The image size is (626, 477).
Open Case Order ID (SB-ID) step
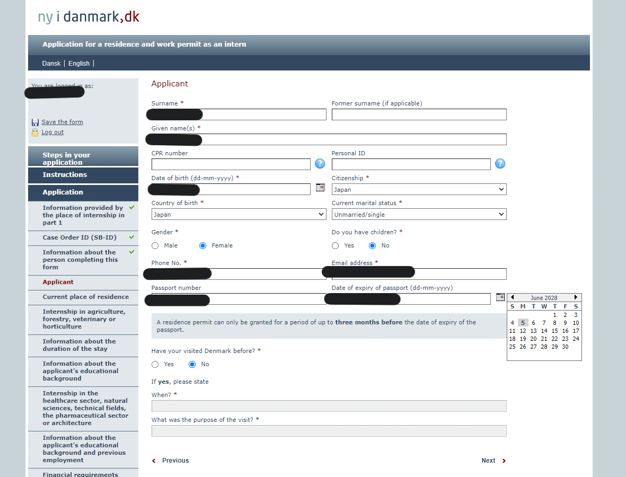(83, 237)
